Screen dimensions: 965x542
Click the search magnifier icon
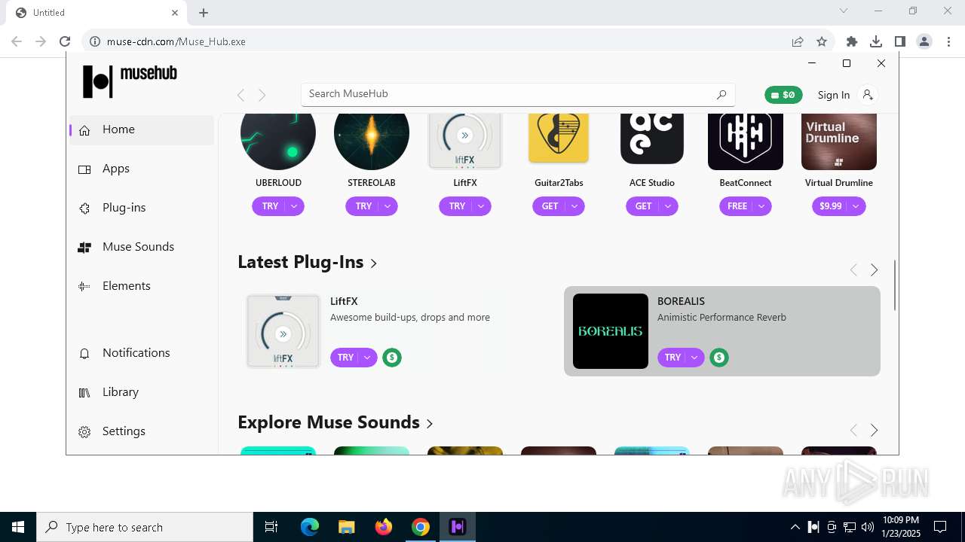(721, 94)
